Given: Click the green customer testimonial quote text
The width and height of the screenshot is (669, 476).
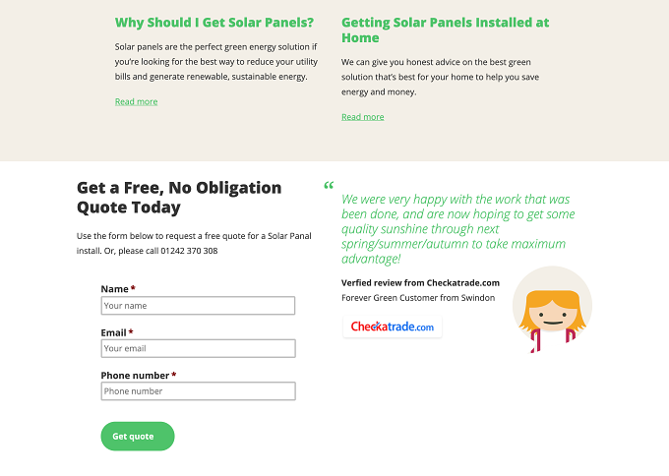Looking at the screenshot, I should [x=457, y=228].
